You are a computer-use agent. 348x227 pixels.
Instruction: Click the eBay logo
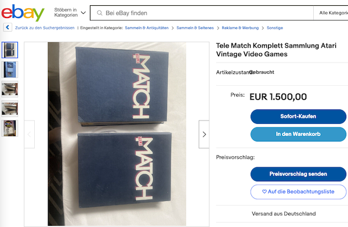coord(23,13)
